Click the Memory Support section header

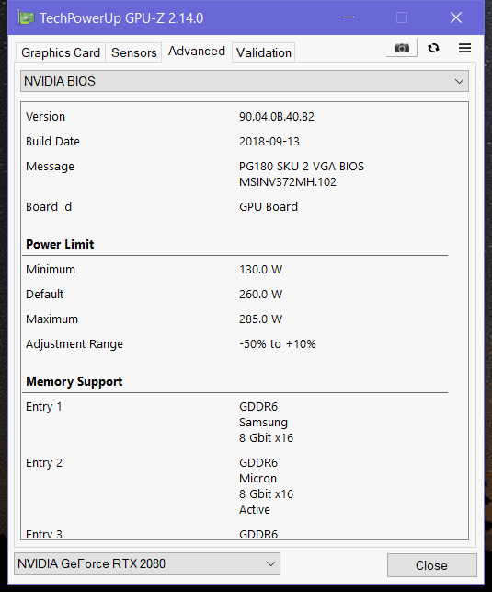coord(74,382)
